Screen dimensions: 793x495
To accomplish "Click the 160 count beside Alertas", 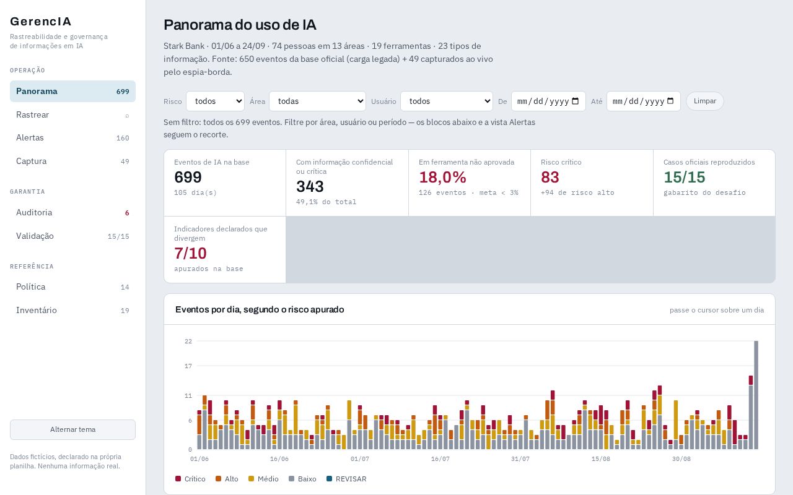I will pyautogui.click(x=123, y=138).
